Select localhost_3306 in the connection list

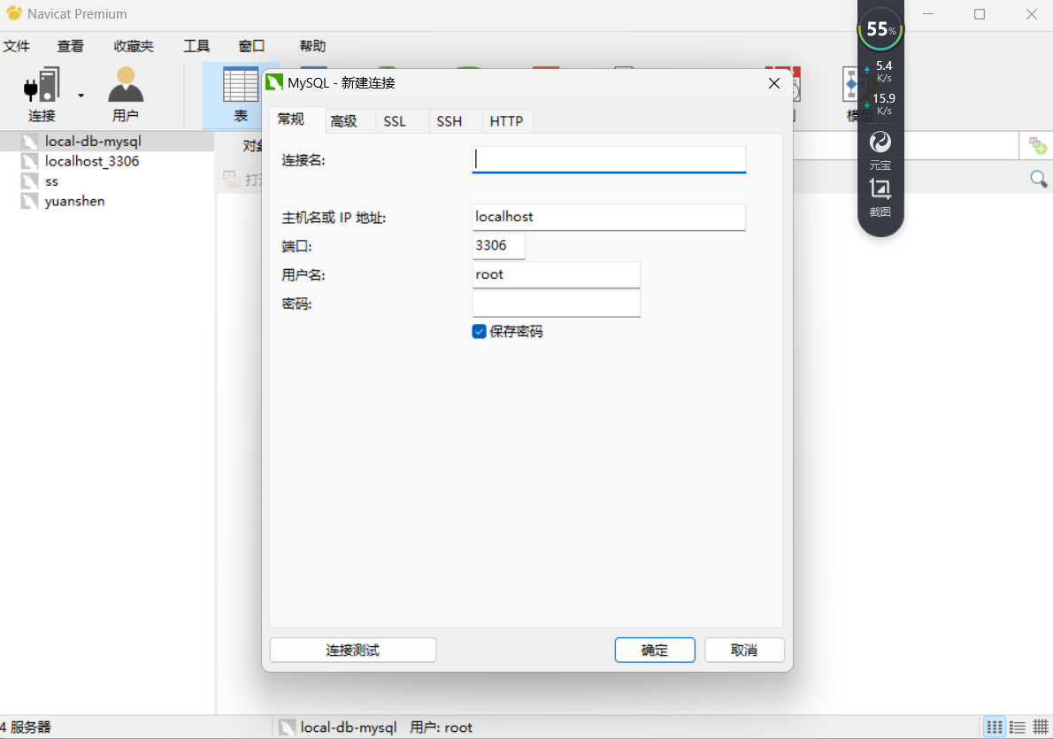coord(92,161)
